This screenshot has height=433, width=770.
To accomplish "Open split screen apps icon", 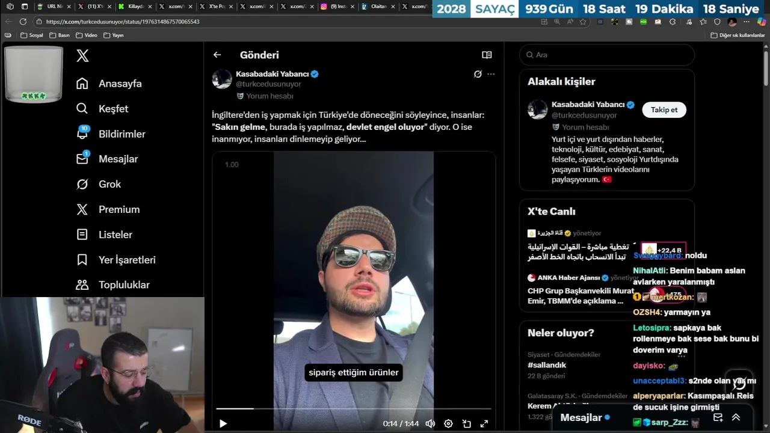I will click(x=544, y=22).
